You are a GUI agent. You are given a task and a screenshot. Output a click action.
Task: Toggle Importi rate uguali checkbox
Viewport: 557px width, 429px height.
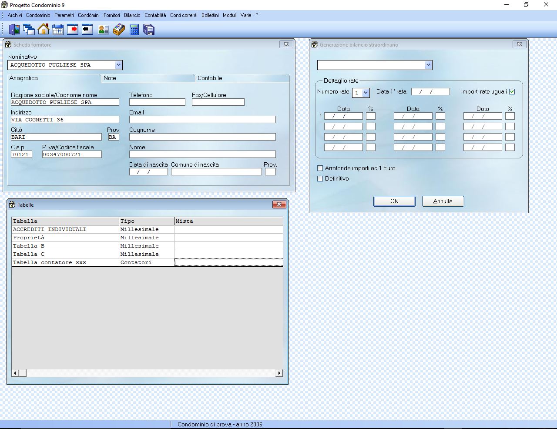point(512,91)
